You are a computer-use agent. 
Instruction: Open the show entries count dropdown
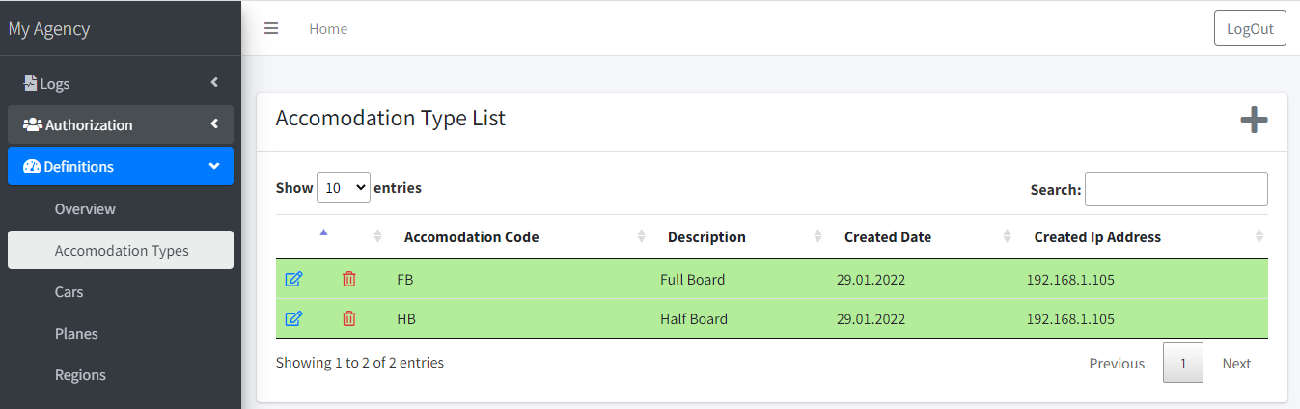tap(344, 188)
